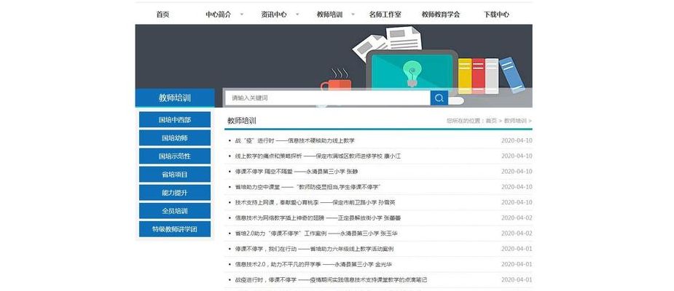This screenshot has height=291, width=674.
Task: Go to 首页 in the top menu
Action: tap(163, 14)
